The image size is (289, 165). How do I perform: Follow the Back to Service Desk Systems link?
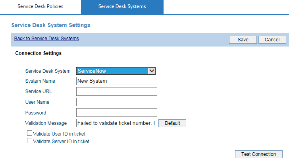click(46, 39)
